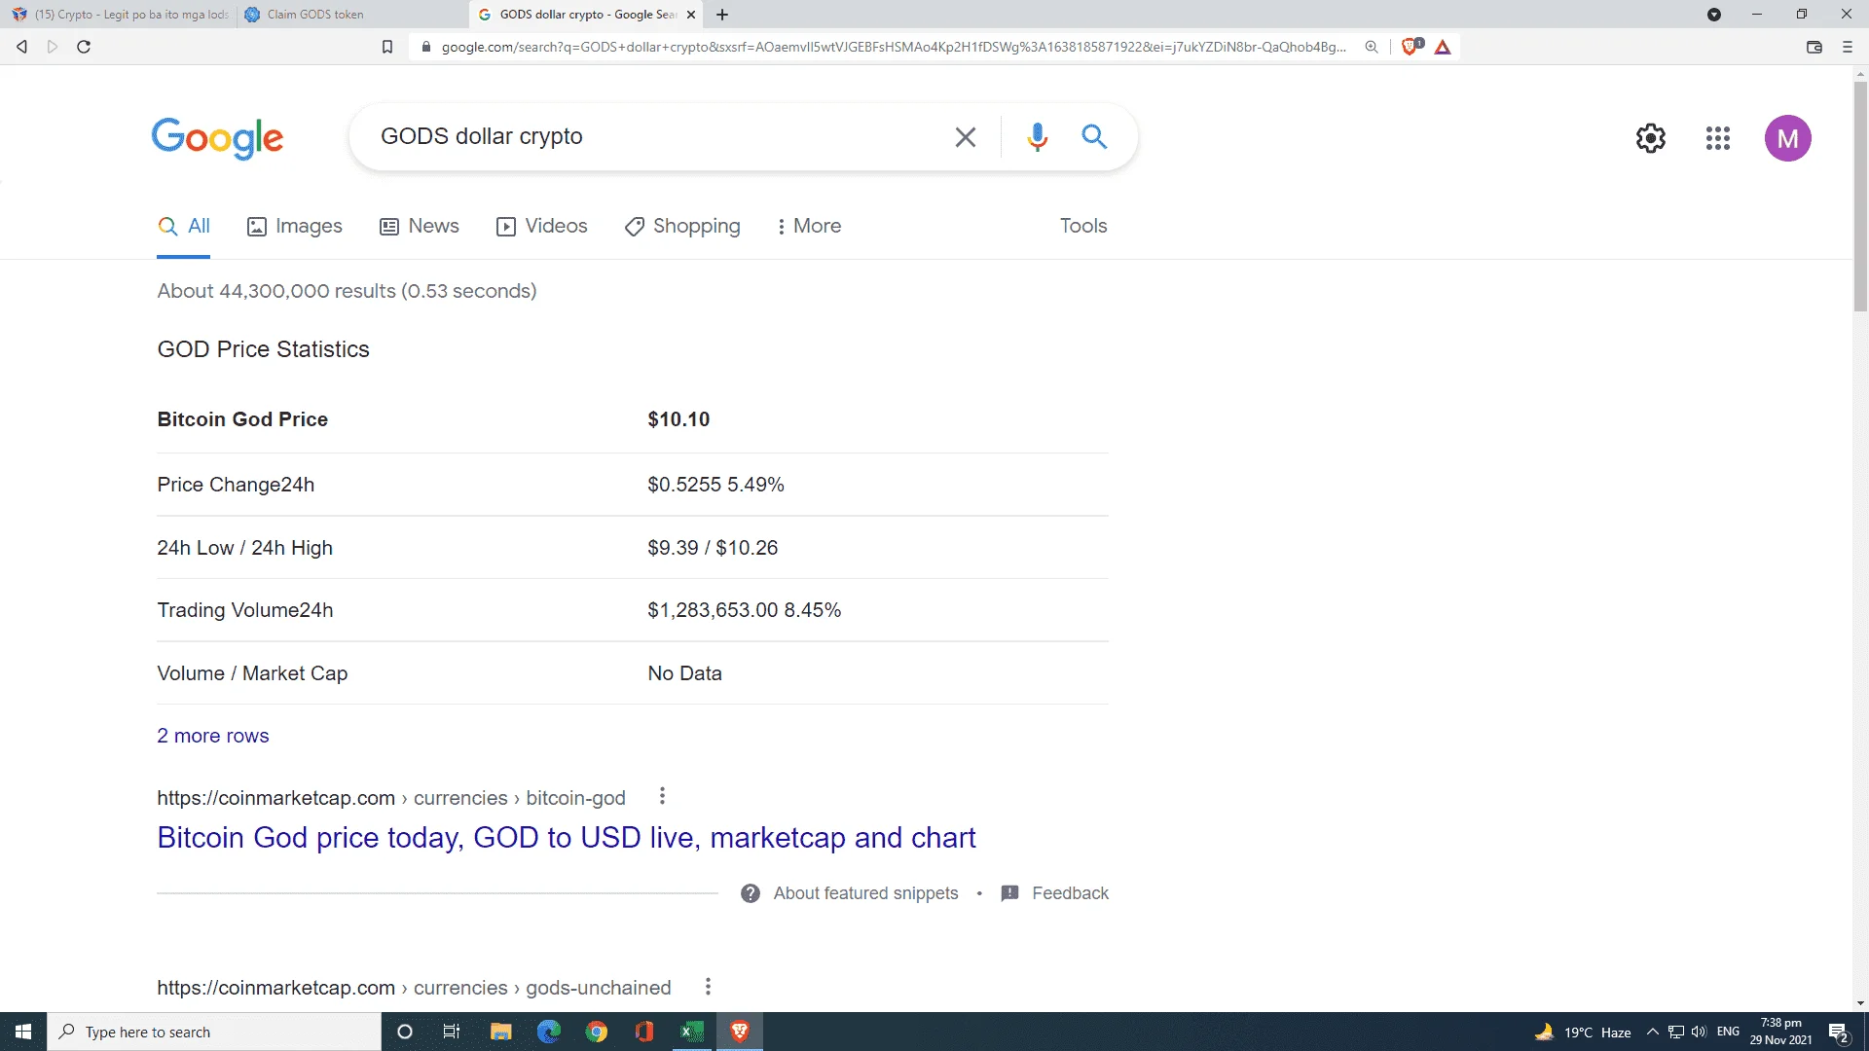Switch to News results tab

click(420, 226)
